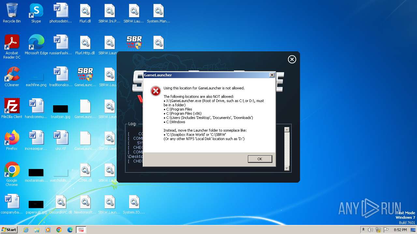The image size is (417, 234).
Task: Select the photosdistri... Word document icon
Action: pyautogui.click(x=61, y=13)
